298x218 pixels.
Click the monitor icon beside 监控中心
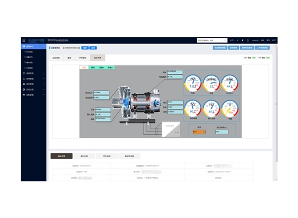[24, 47]
